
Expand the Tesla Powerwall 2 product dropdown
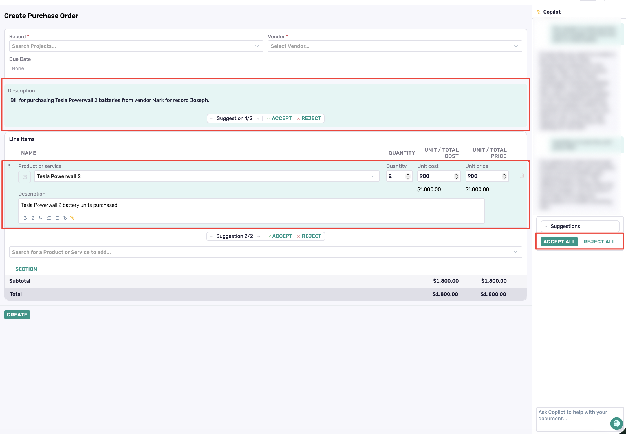(x=373, y=176)
